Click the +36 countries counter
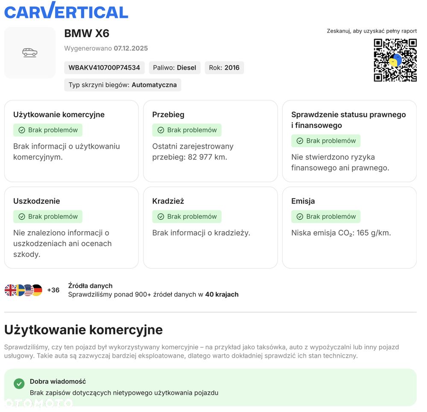 pos(53,290)
